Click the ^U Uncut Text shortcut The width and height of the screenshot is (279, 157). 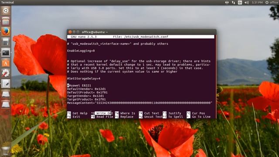tap(151, 117)
